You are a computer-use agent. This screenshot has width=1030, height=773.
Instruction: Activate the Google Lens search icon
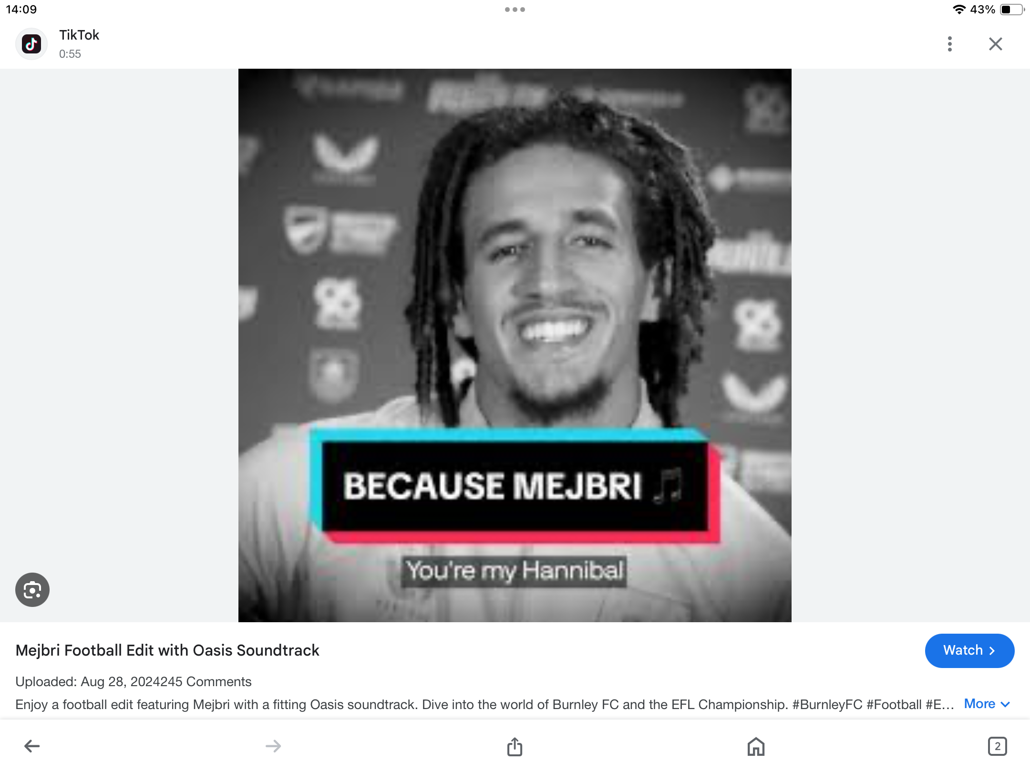[x=32, y=590]
